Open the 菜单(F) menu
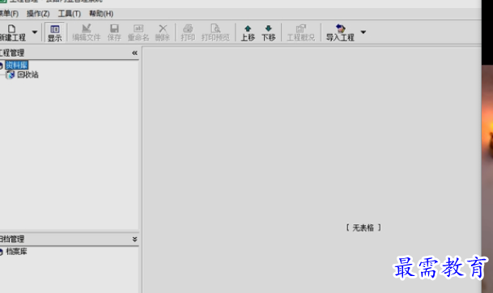Screen dimensions: 493x293 (x=9, y=14)
